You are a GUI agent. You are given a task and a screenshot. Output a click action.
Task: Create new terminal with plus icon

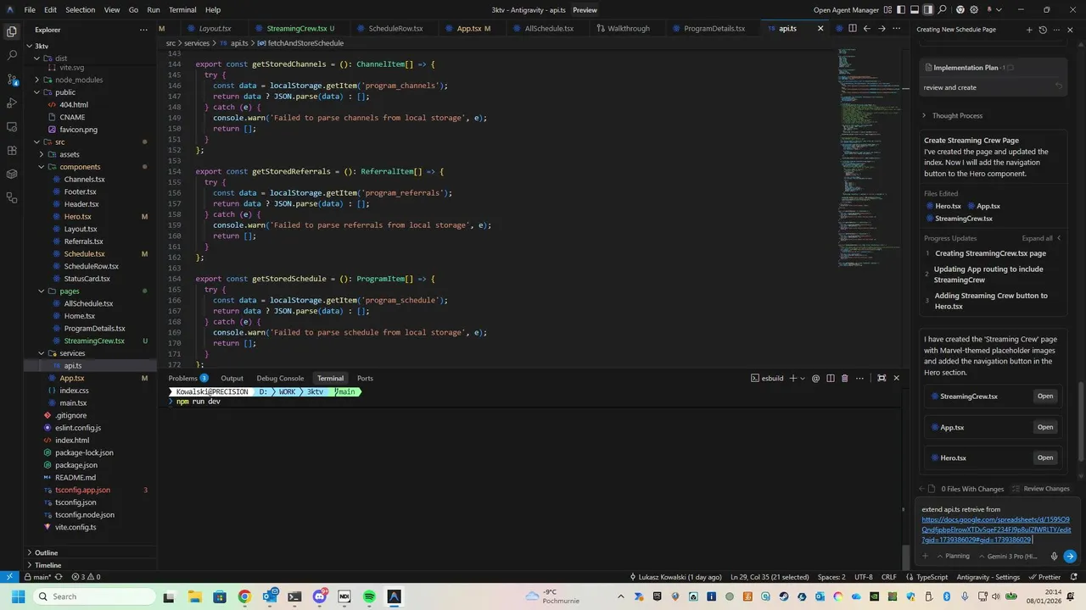pos(793,378)
